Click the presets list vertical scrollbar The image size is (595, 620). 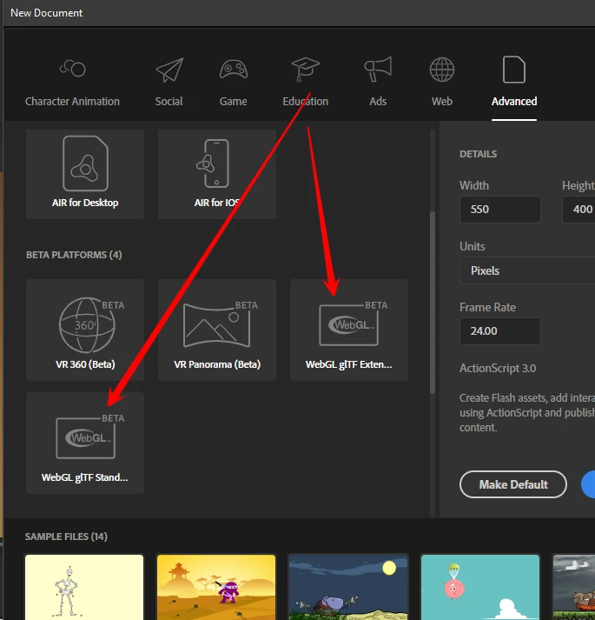[x=433, y=303]
